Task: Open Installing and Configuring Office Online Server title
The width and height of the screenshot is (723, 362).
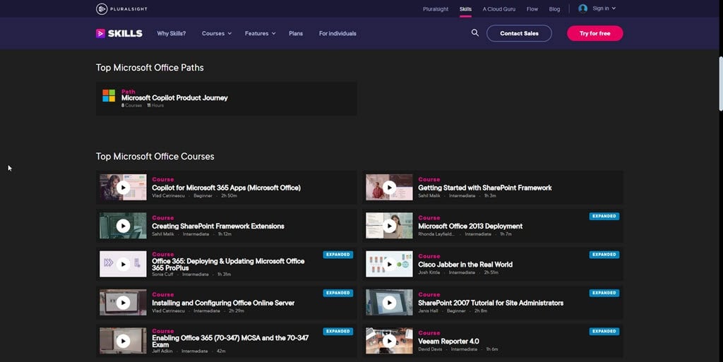Action: click(223, 303)
